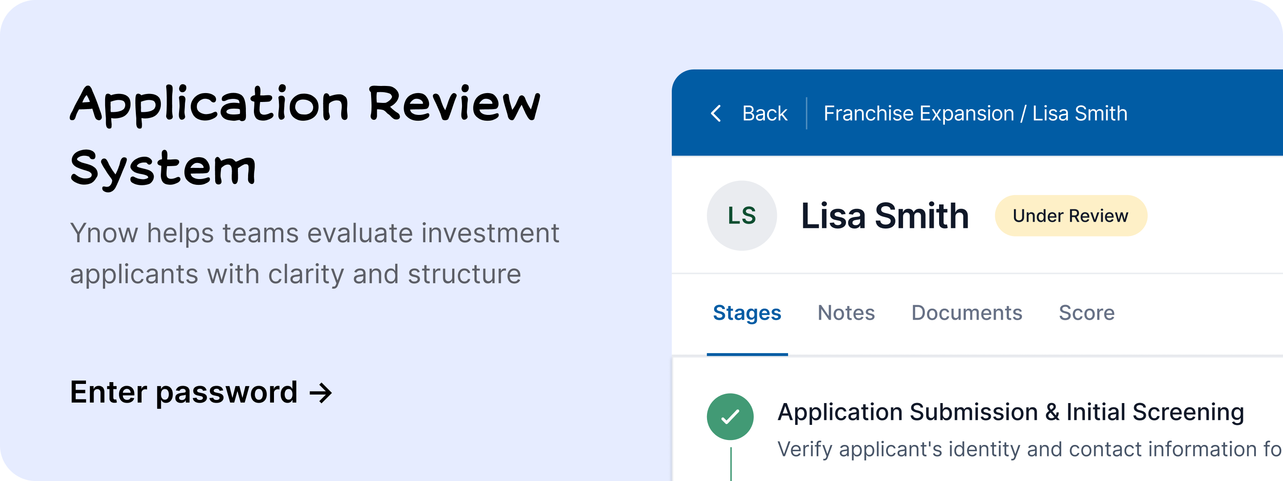Click the Under Review status badge

click(x=1071, y=216)
